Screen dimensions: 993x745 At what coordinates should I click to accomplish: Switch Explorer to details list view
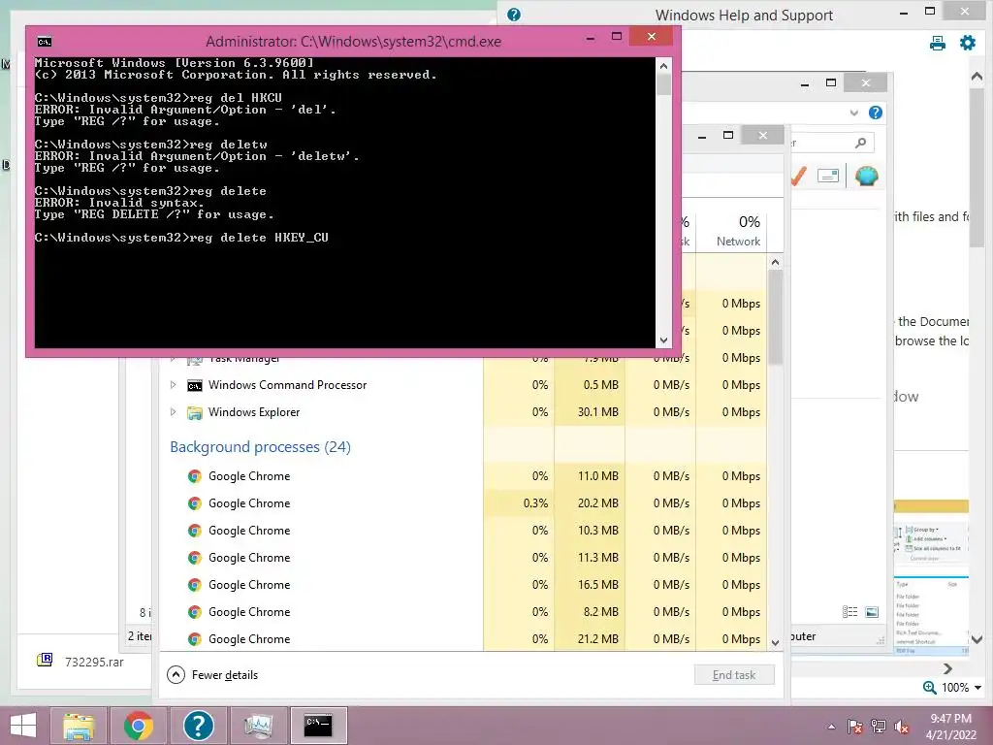point(849,612)
